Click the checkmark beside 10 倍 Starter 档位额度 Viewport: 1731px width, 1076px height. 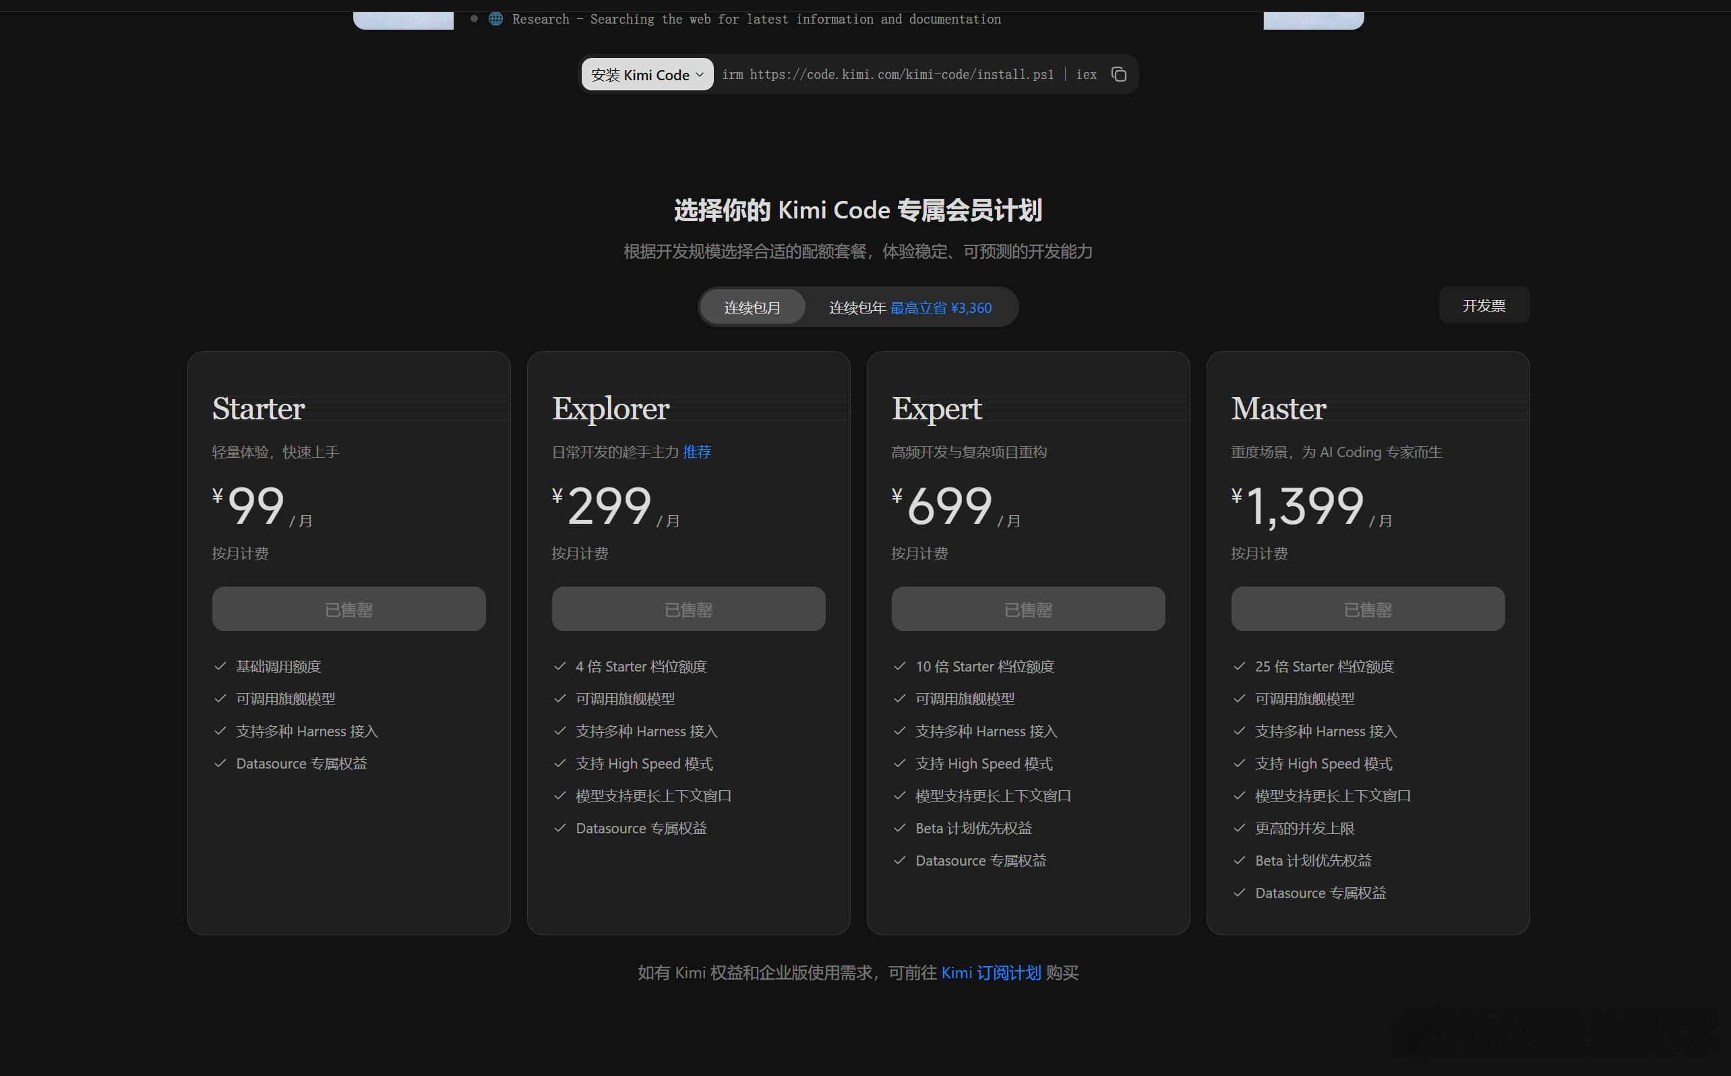[x=899, y=666]
